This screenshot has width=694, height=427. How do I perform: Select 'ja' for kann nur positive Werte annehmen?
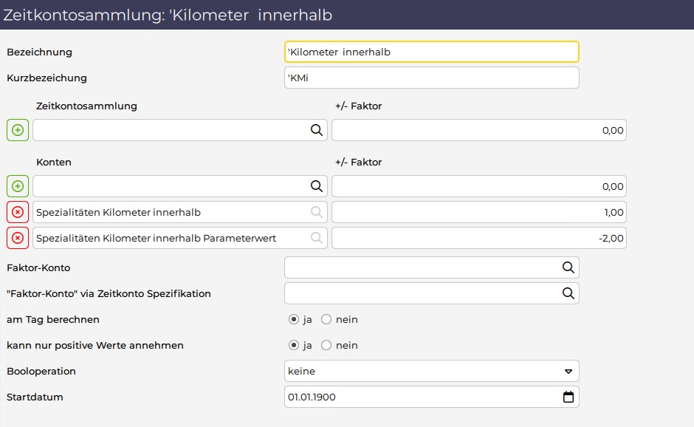pos(293,345)
